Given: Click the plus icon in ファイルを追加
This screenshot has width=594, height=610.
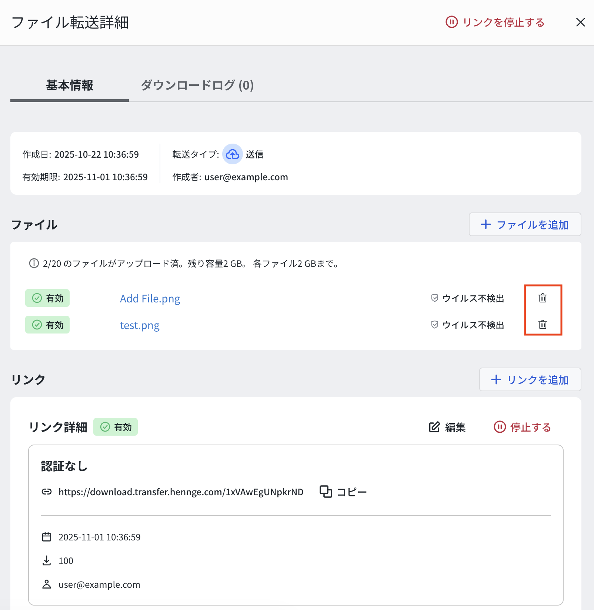Looking at the screenshot, I should (x=485, y=224).
